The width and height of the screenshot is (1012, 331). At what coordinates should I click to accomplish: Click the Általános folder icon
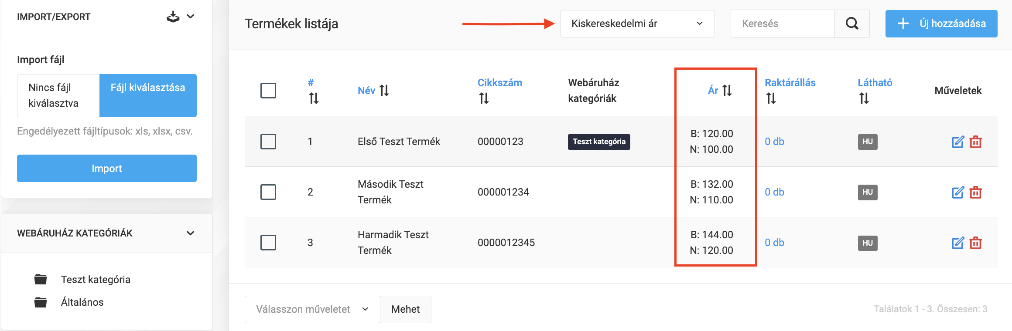click(x=41, y=302)
